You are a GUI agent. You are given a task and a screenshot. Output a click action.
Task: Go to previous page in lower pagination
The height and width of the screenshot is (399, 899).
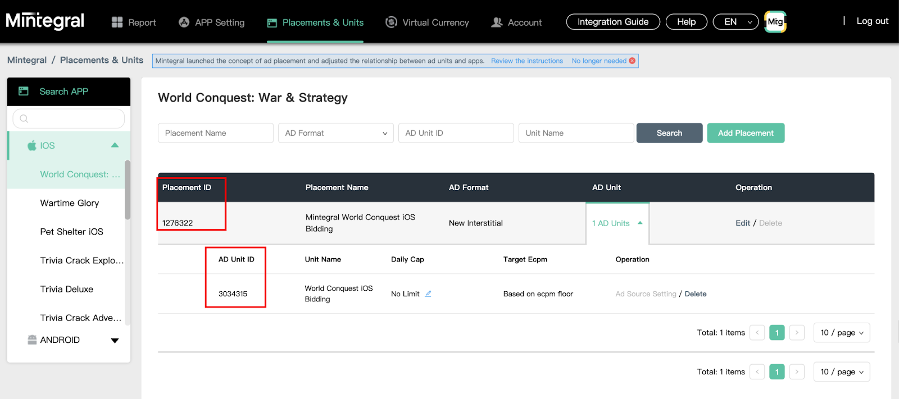(x=757, y=372)
